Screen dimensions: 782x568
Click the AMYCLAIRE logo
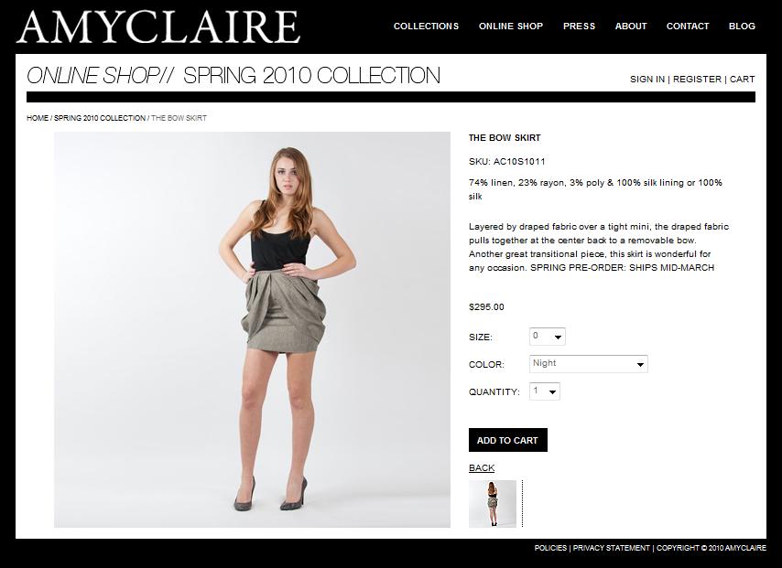click(158, 27)
